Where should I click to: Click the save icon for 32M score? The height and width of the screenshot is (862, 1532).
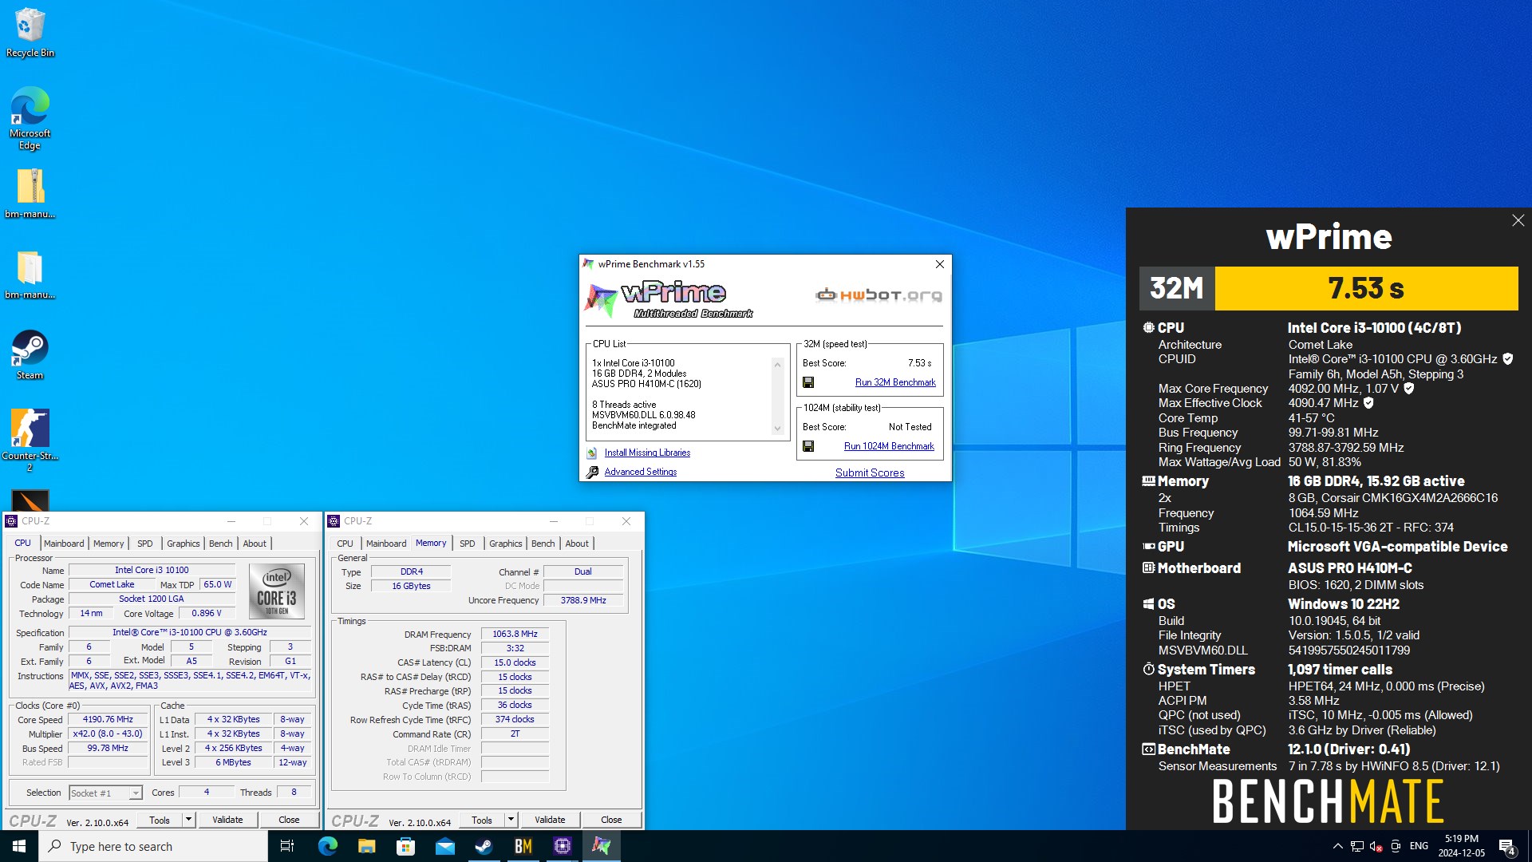(x=808, y=382)
